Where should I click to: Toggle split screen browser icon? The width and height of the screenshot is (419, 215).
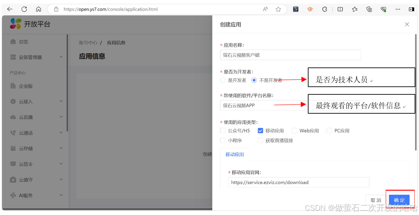(x=340, y=9)
